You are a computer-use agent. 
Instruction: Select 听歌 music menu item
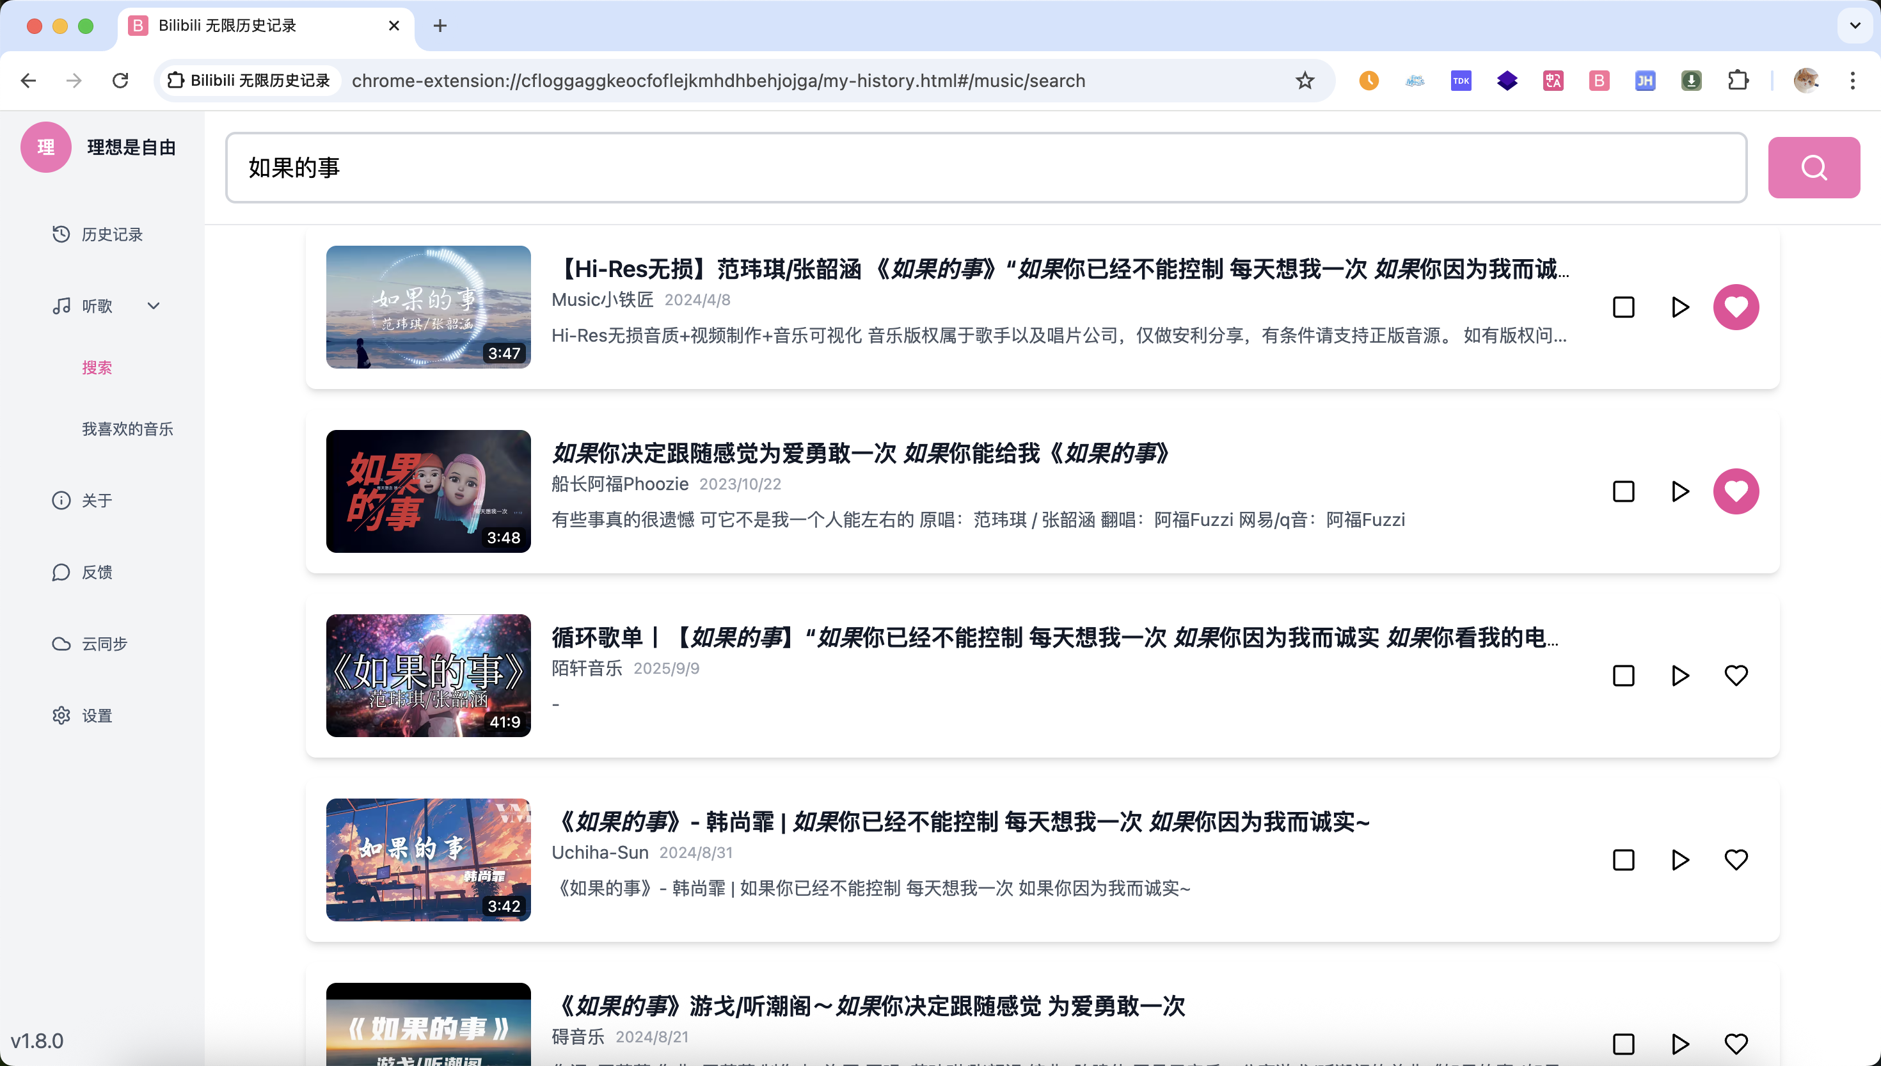tap(97, 306)
